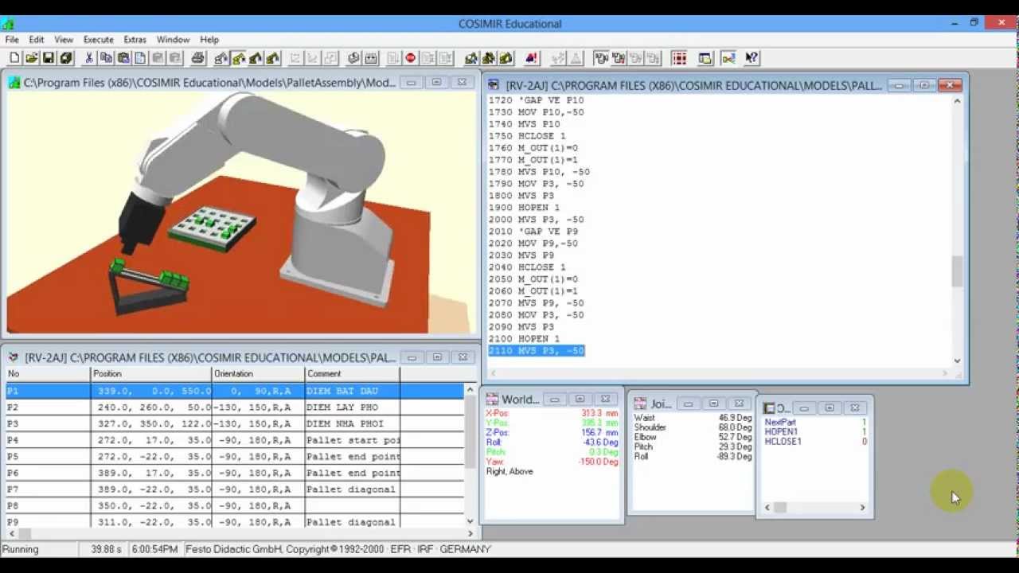Open the File menu
This screenshot has width=1019, height=573.
12,39
